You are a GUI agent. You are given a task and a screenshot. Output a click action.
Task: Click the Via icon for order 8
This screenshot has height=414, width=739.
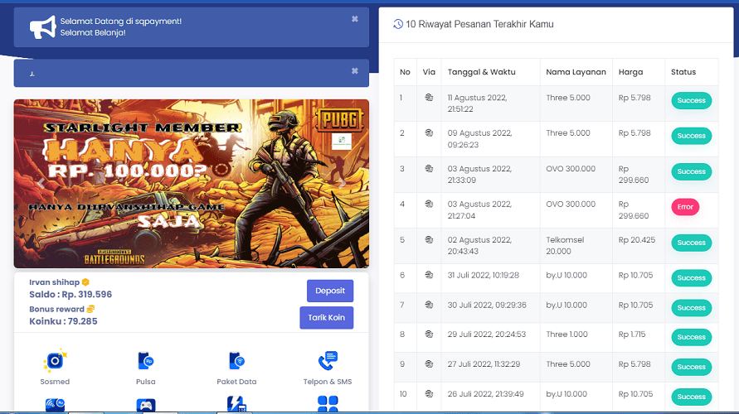(429, 334)
